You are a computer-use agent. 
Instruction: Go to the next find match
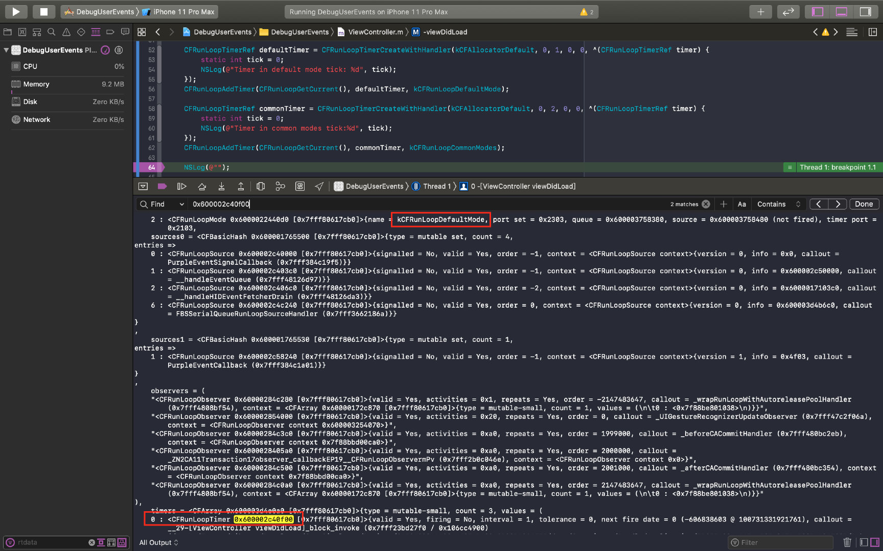838,204
